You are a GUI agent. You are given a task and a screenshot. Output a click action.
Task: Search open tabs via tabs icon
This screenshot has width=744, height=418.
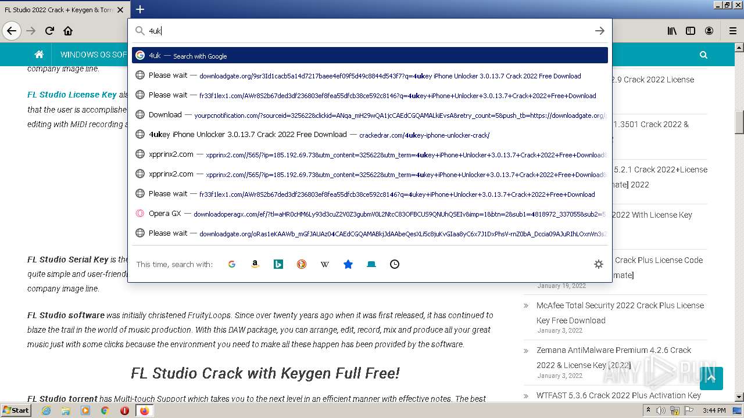(371, 264)
